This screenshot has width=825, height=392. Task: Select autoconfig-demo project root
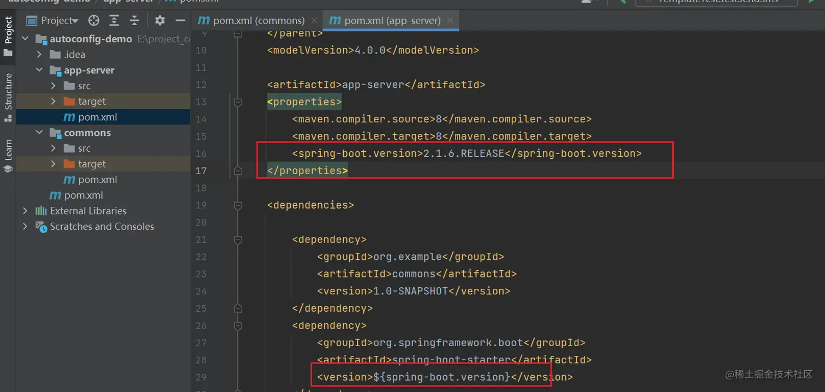tap(91, 39)
